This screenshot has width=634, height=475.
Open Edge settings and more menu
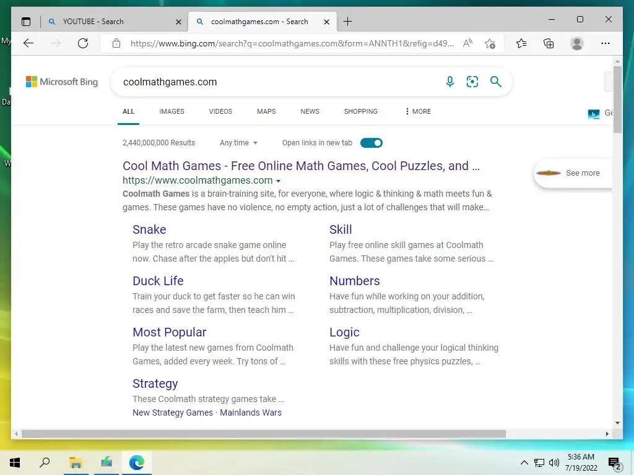click(606, 43)
